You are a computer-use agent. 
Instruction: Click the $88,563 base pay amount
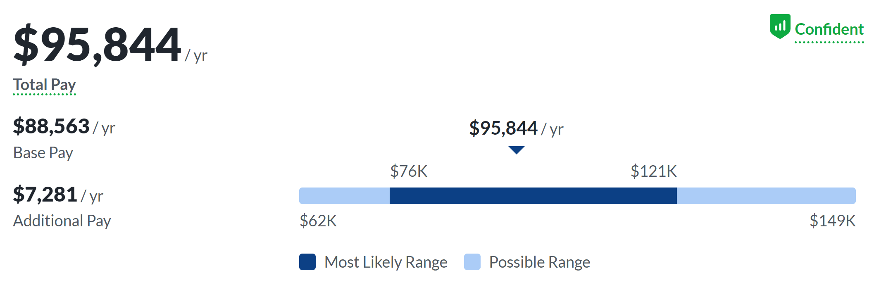[x=51, y=126]
